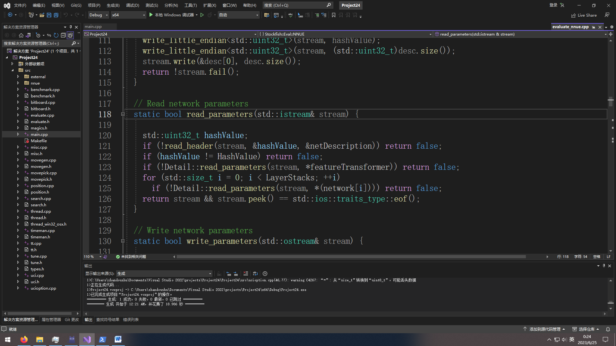This screenshot has height=346, width=616.
Task: Clear the output window using the red clear icon
Action: point(245,274)
